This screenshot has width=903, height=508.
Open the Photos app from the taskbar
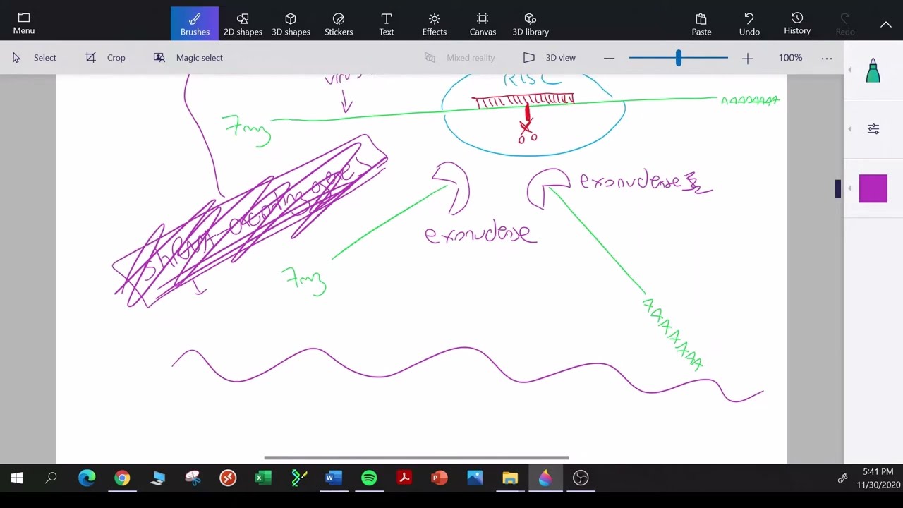[475, 478]
